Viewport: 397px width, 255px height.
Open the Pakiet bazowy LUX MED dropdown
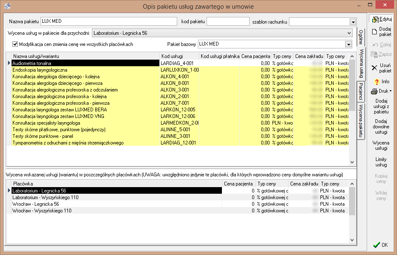[x=349, y=44]
